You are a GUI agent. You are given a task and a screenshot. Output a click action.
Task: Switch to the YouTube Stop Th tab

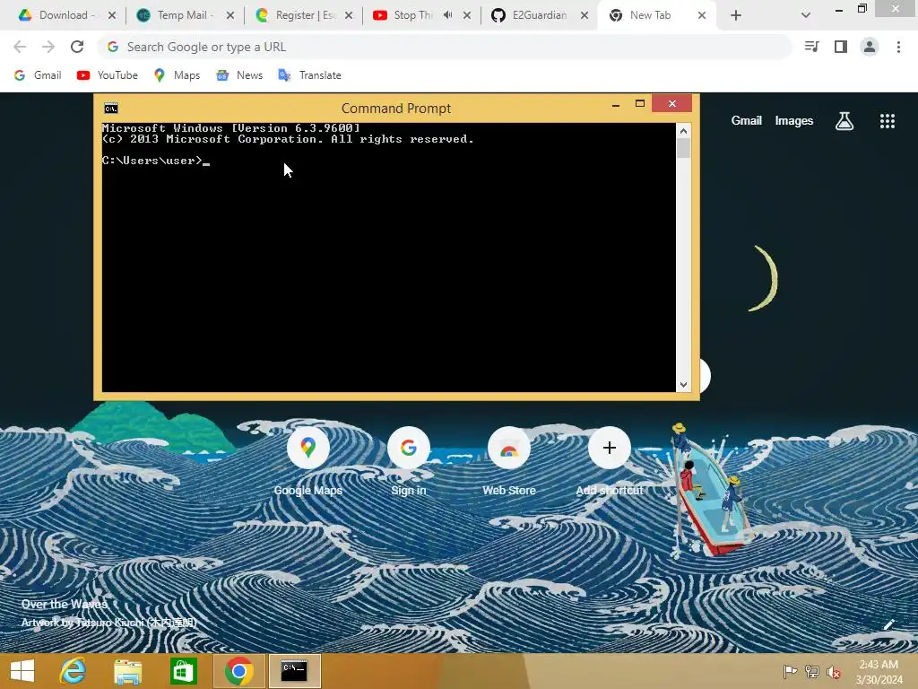point(412,15)
